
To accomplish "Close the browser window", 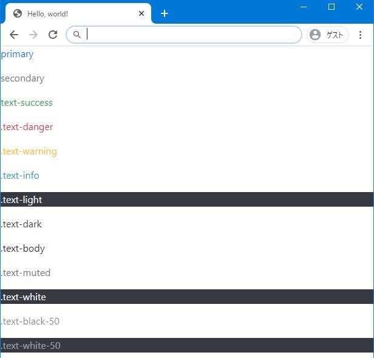I will (x=359, y=7).
